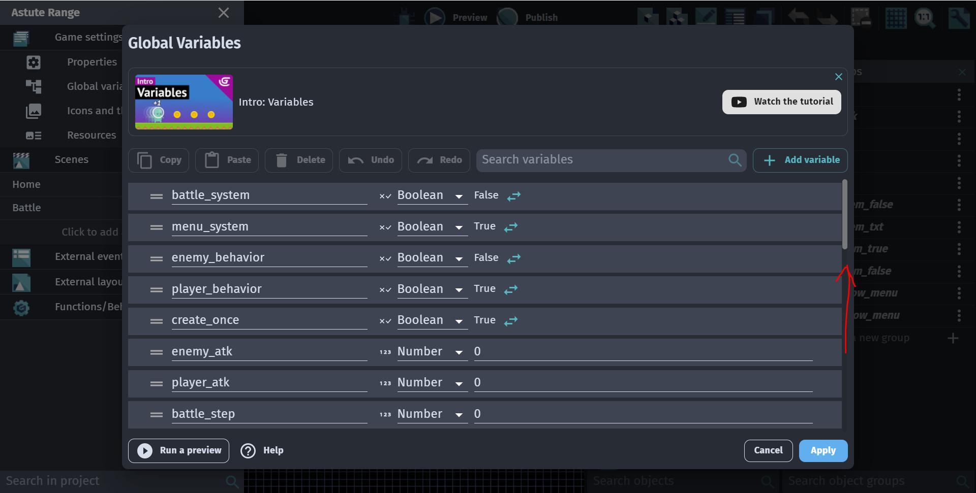The image size is (976, 493).
Task: Toggle battle_system value with swap arrows
Action: click(514, 196)
